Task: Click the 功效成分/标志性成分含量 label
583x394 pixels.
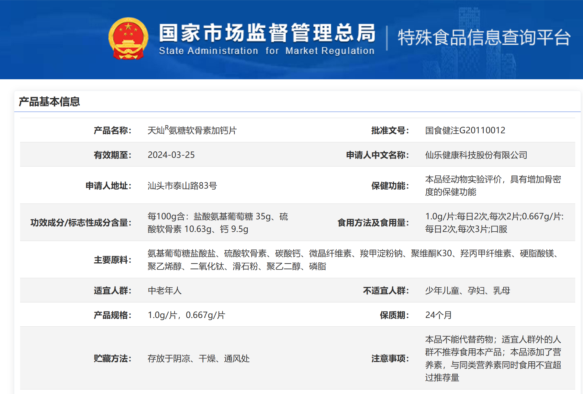Action: 81,223
